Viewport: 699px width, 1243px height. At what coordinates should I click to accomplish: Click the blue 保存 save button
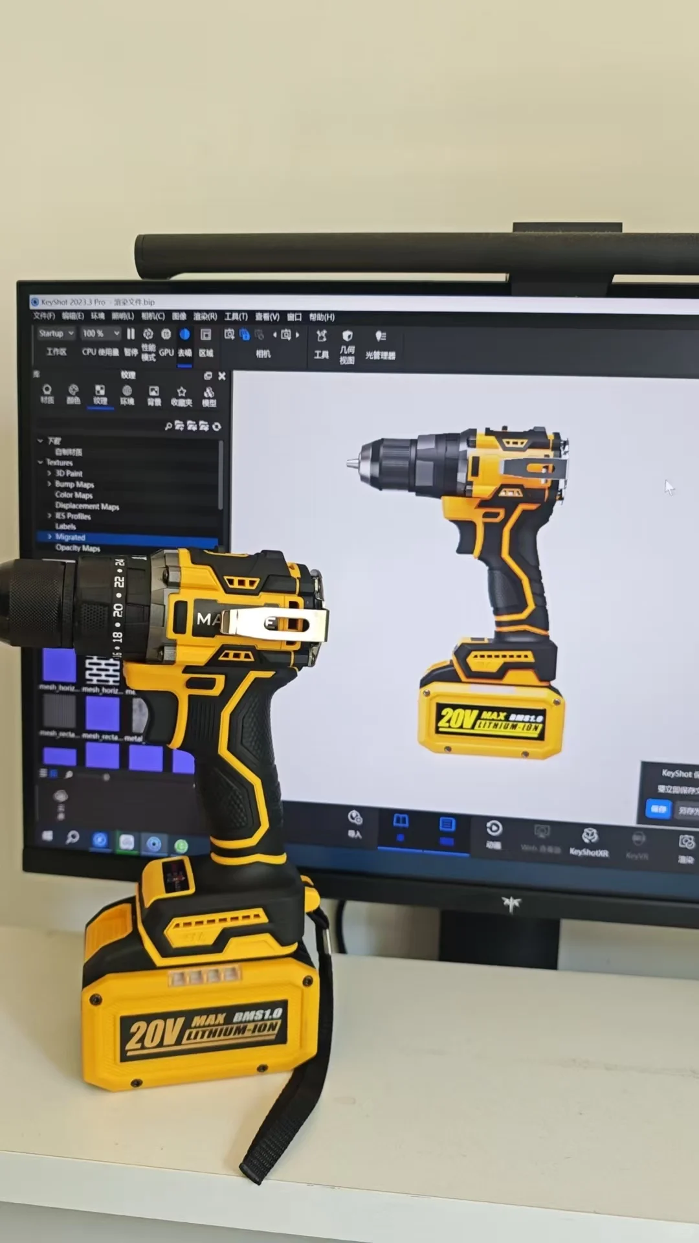pyautogui.click(x=658, y=809)
